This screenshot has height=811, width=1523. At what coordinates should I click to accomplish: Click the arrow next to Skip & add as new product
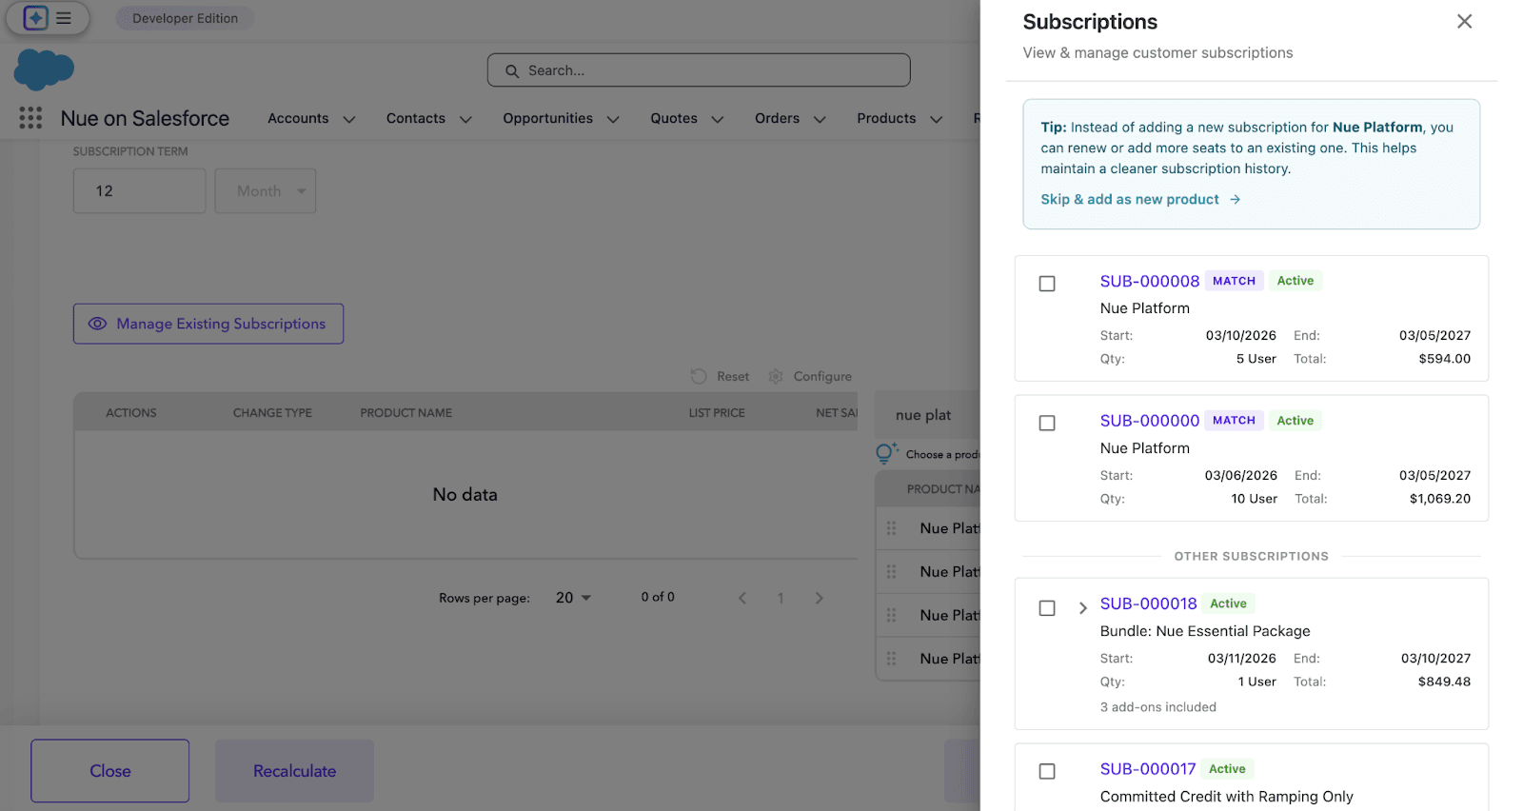tap(1235, 199)
